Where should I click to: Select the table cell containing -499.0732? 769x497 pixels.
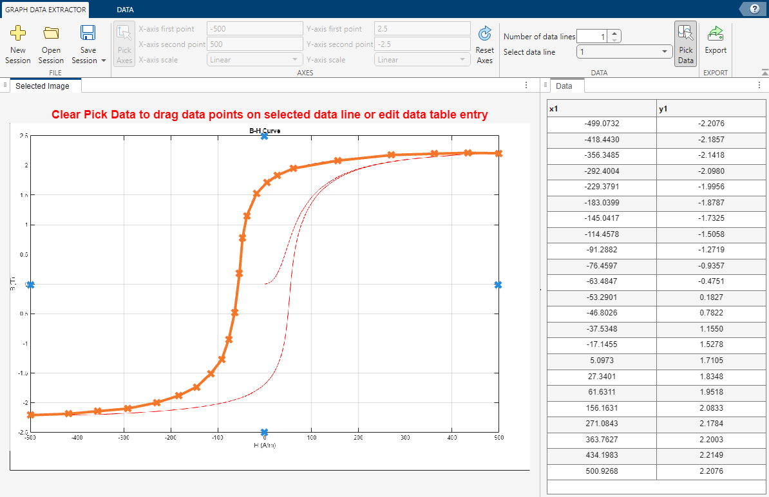click(x=601, y=124)
